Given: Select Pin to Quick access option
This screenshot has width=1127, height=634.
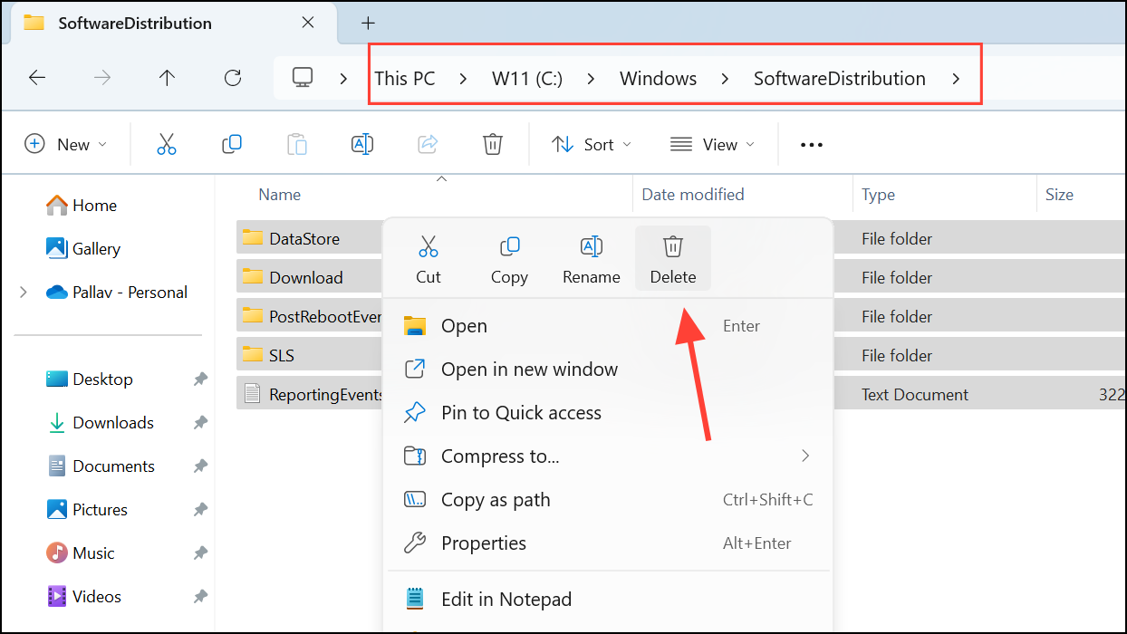Looking at the screenshot, I should click(521, 412).
